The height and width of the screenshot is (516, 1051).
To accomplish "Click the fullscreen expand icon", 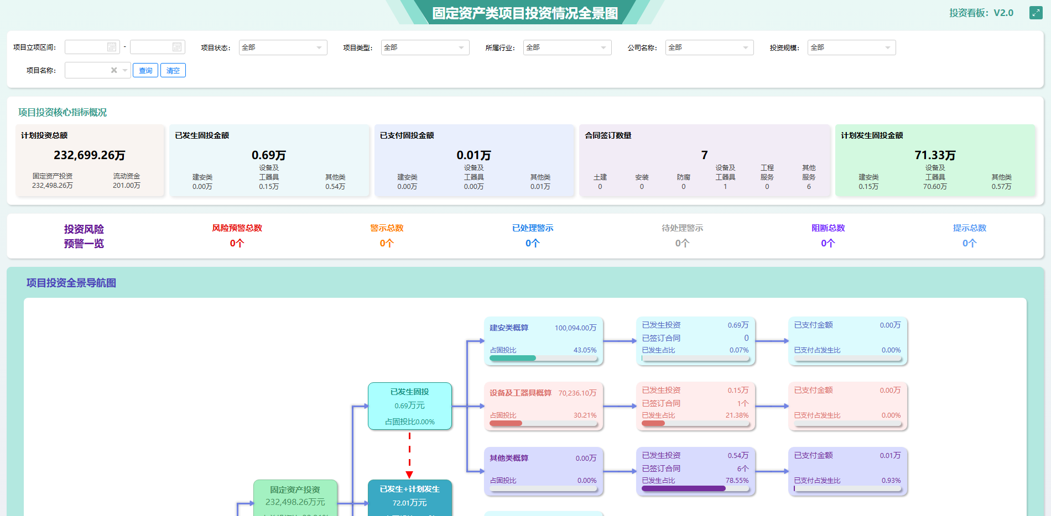I will [1036, 13].
